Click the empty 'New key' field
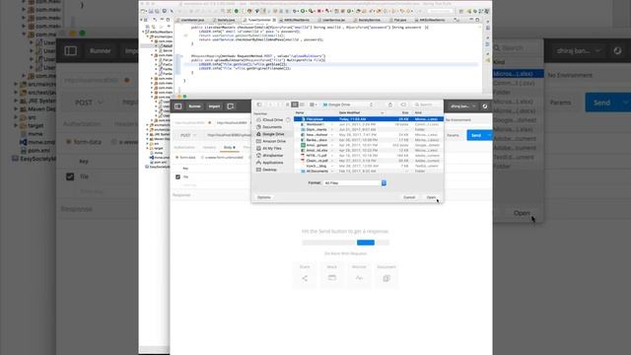Viewport: 631px width, 355px height. (x=189, y=185)
